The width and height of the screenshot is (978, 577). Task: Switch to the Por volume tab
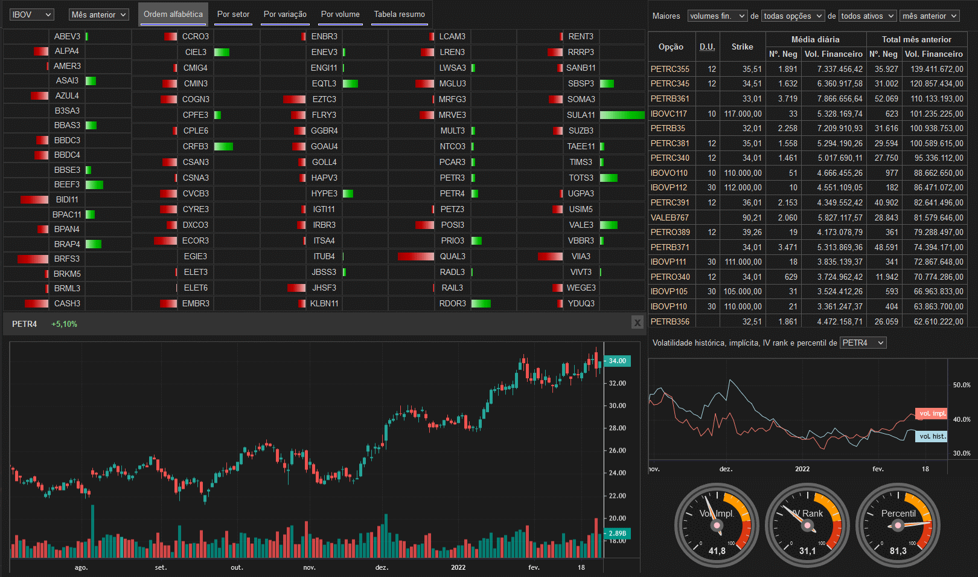340,15
